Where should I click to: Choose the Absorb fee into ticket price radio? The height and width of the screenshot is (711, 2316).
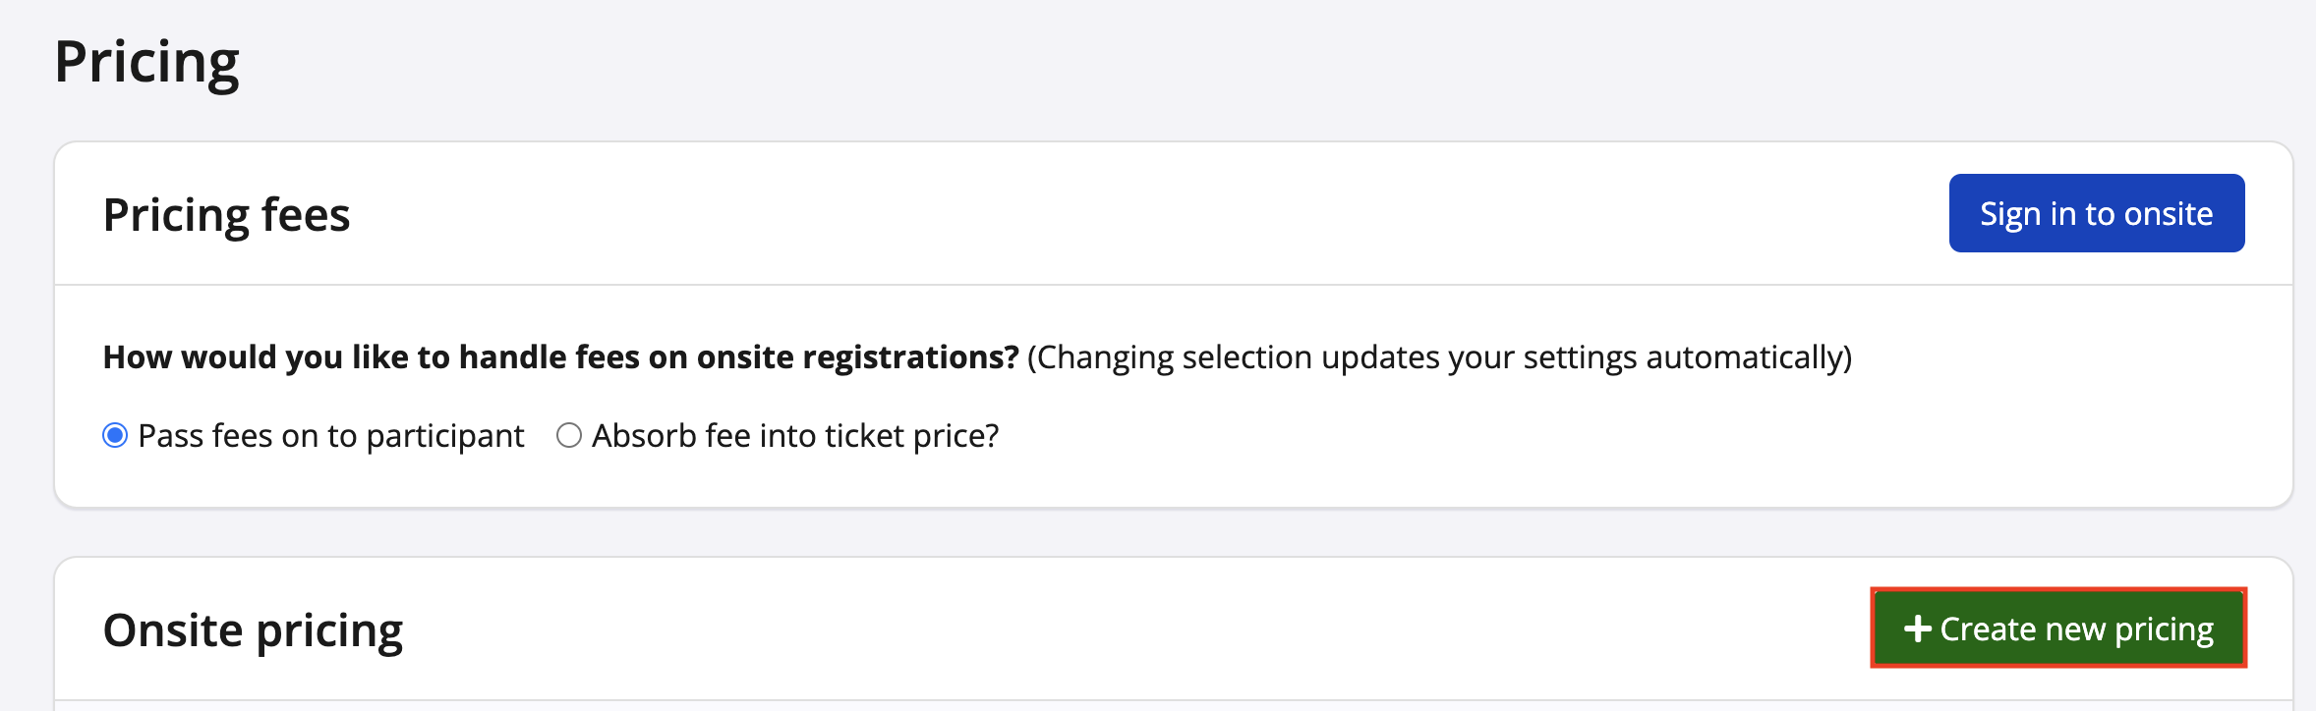569,435
